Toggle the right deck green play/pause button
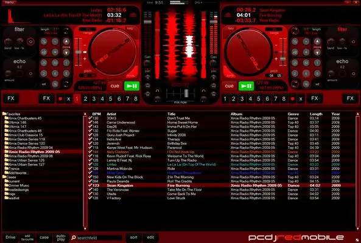361x243 pixels. (246, 86)
